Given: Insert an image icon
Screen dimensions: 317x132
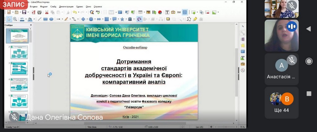Looking at the screenshot, I should (148, 12).
